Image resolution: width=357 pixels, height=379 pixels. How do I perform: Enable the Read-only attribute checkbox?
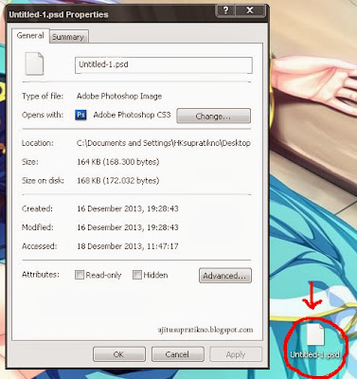coord(80,275)
